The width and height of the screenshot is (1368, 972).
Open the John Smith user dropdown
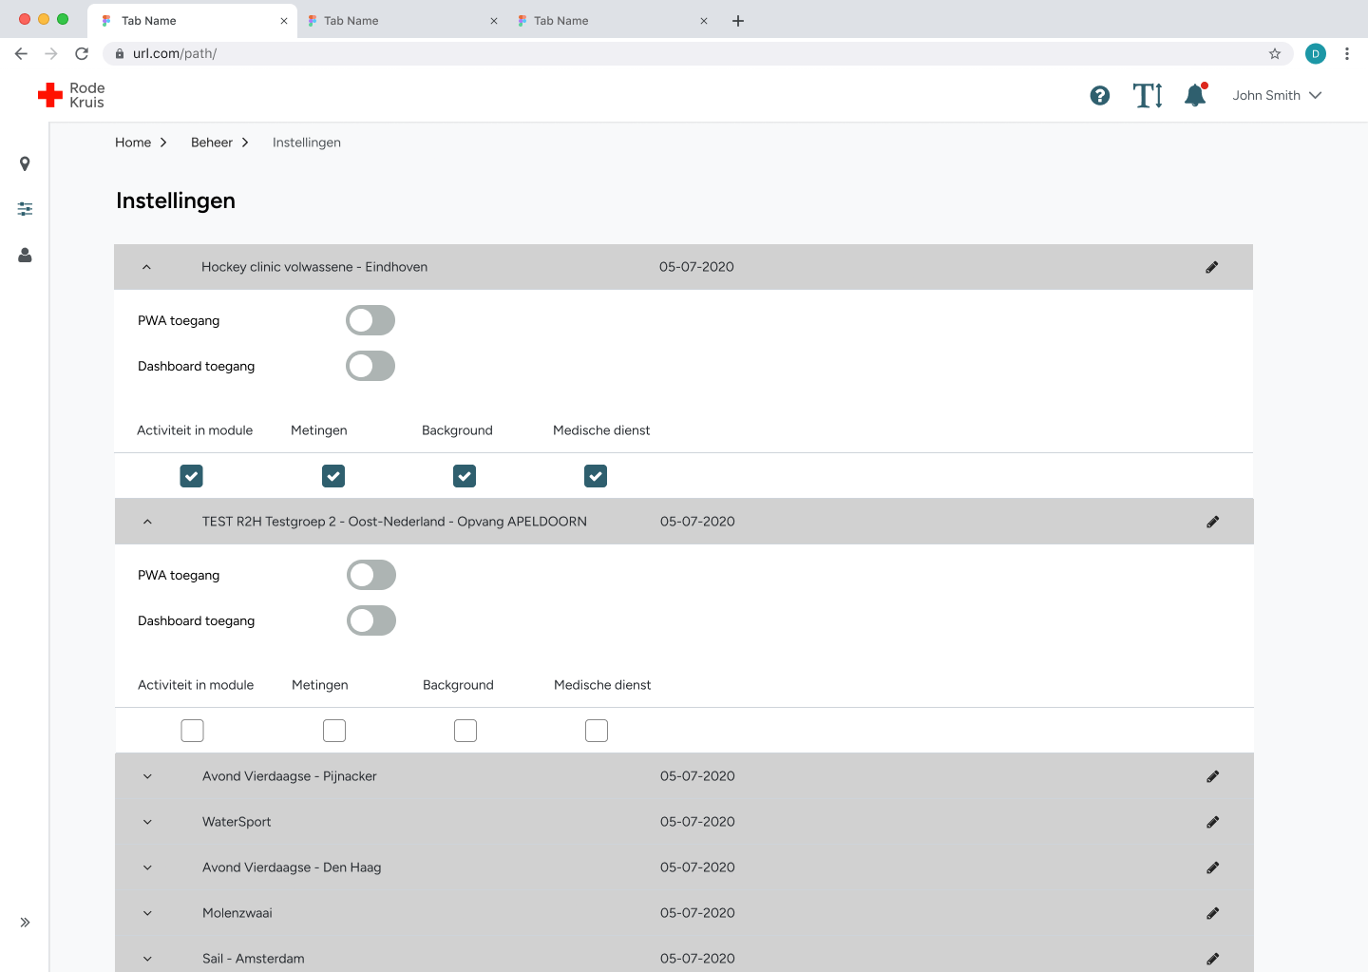(1277, 95)
